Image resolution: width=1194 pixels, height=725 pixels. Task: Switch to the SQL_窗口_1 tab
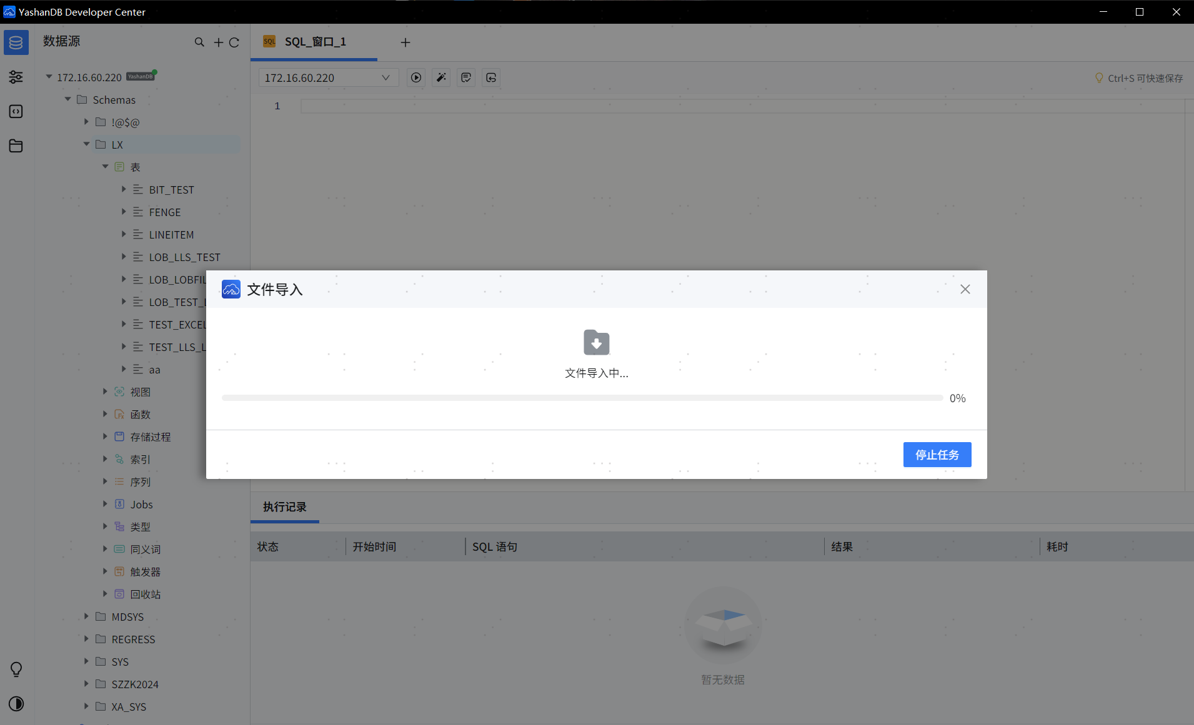pos(314,42)
